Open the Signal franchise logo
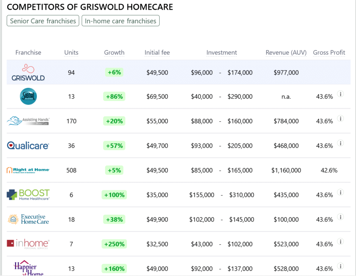Image resolution: width=356 pixels, height=276 pixels. click(28, 96)
